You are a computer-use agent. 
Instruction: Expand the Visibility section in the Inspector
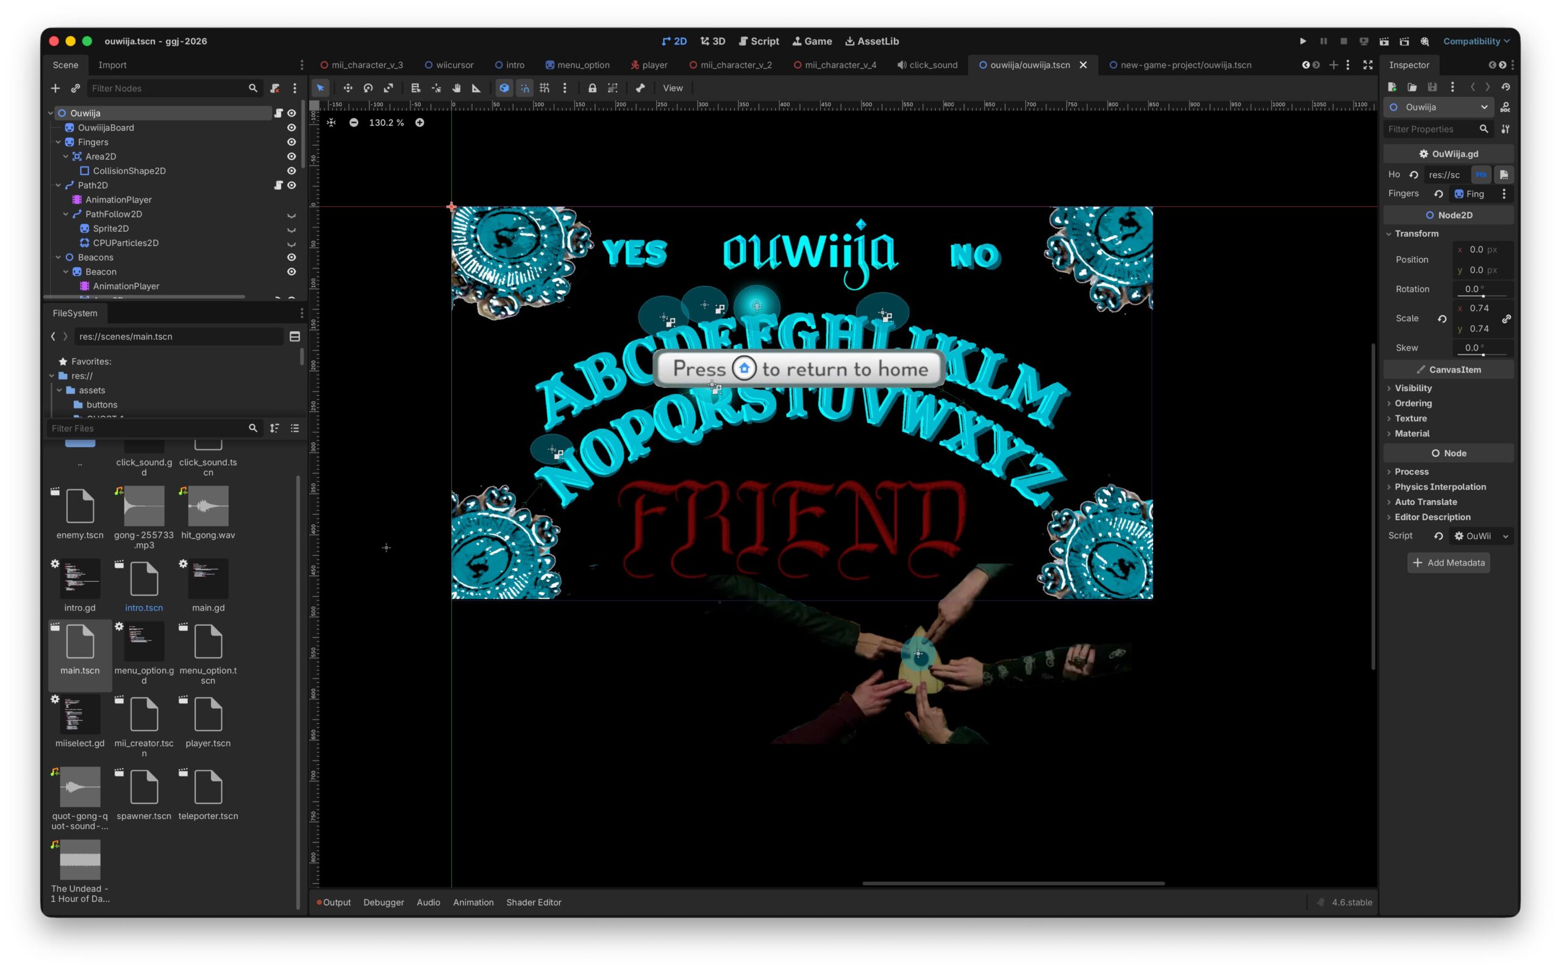click(1413, 388)
